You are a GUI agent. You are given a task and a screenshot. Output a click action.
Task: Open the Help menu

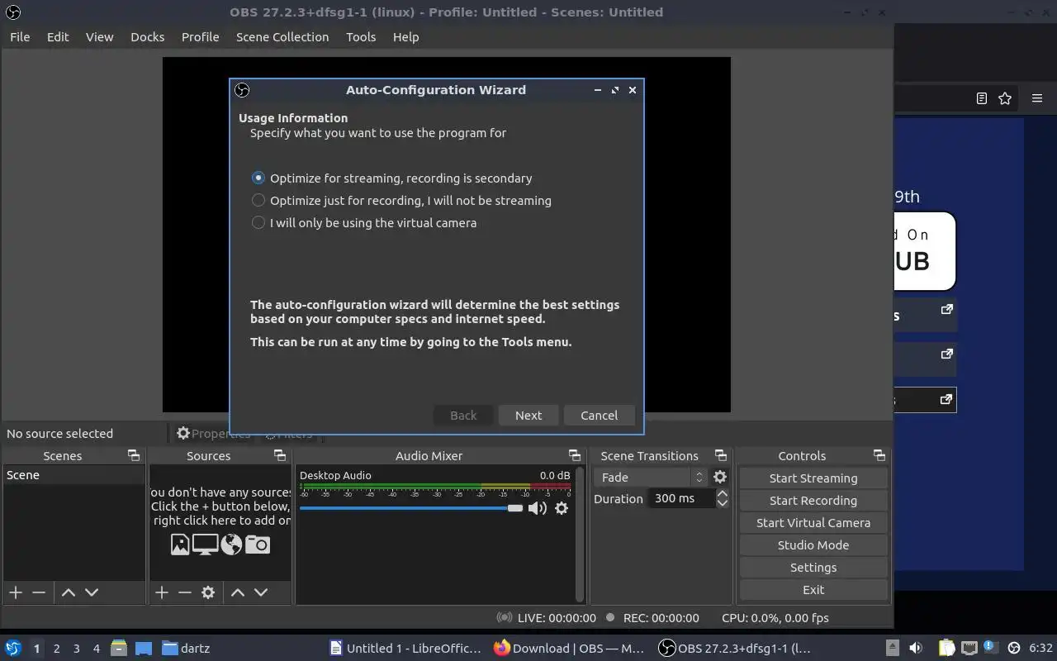(405, 36)
